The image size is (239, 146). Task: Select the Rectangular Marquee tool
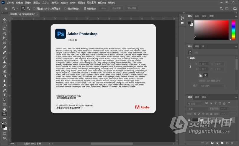4,24
